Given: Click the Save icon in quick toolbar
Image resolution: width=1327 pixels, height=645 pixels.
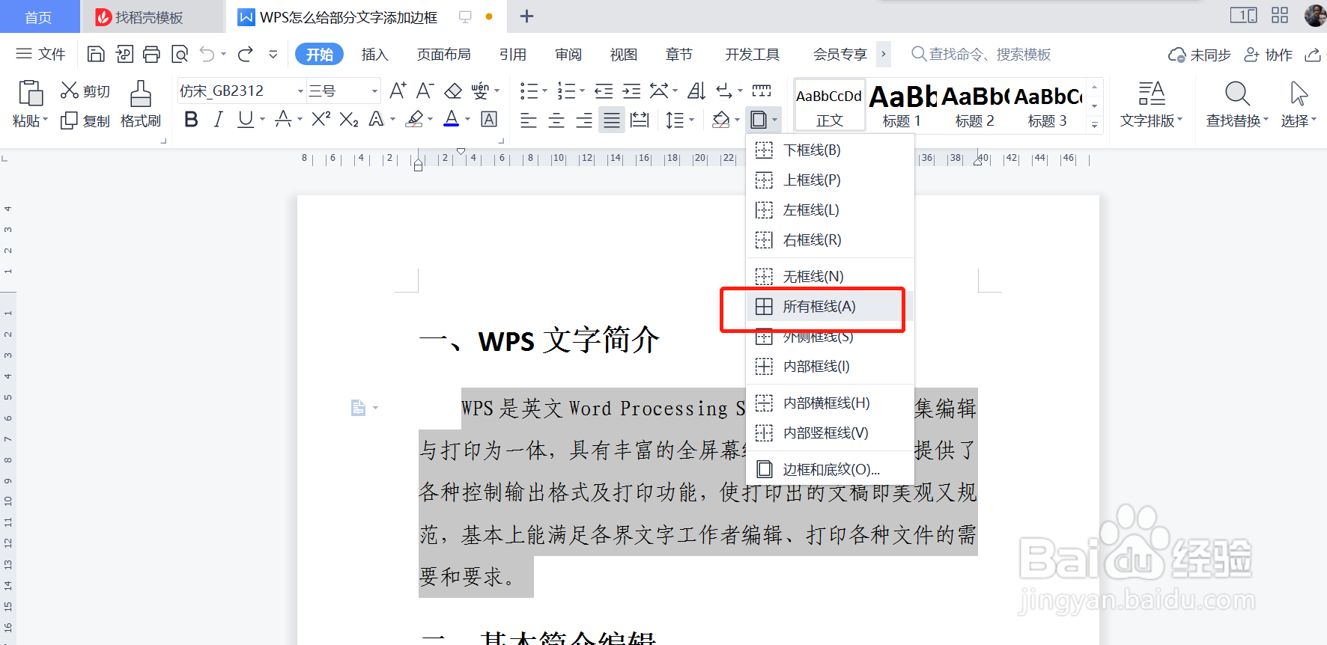Looking at the screenshot, I should 96,54.
